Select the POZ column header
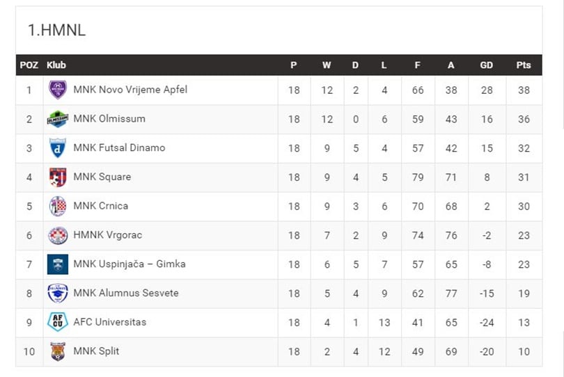The image size is (564, 377). tap(29, 65)
